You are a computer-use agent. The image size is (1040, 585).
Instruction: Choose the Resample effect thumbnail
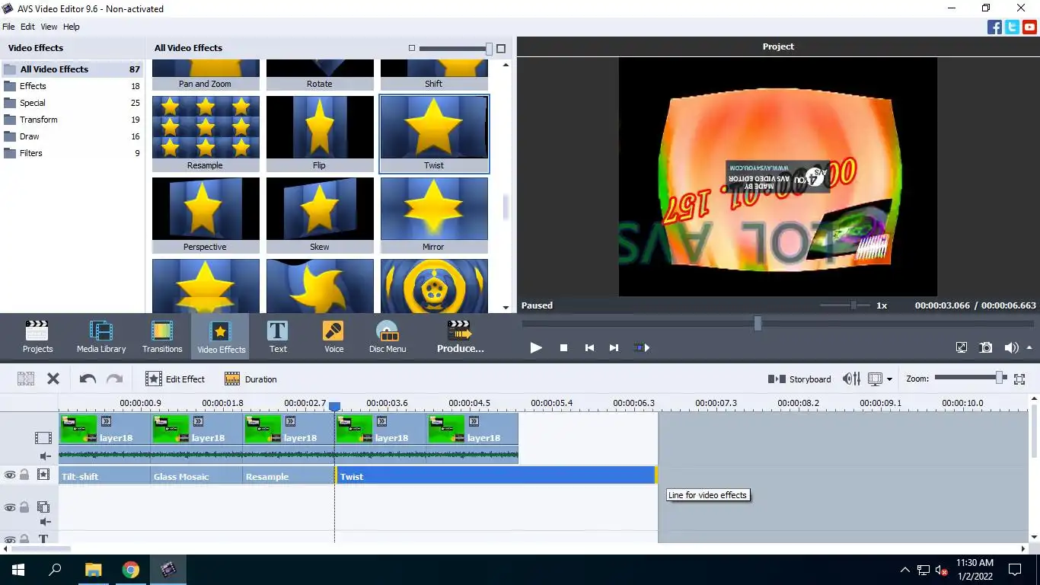pos(206,133)
